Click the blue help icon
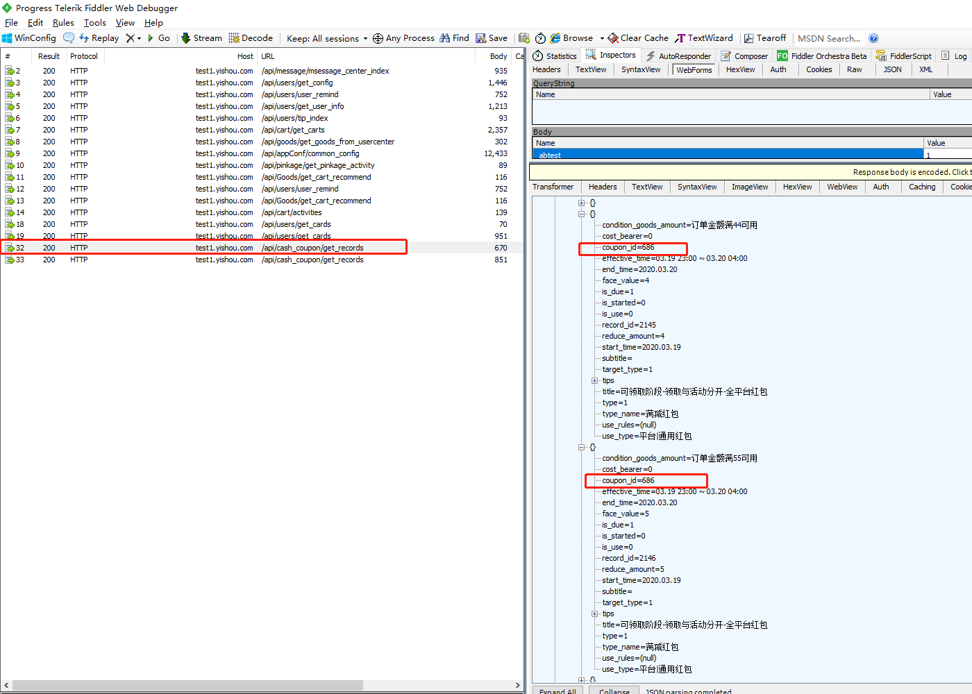This screenshot has width=972, height=694. [873, 38]
